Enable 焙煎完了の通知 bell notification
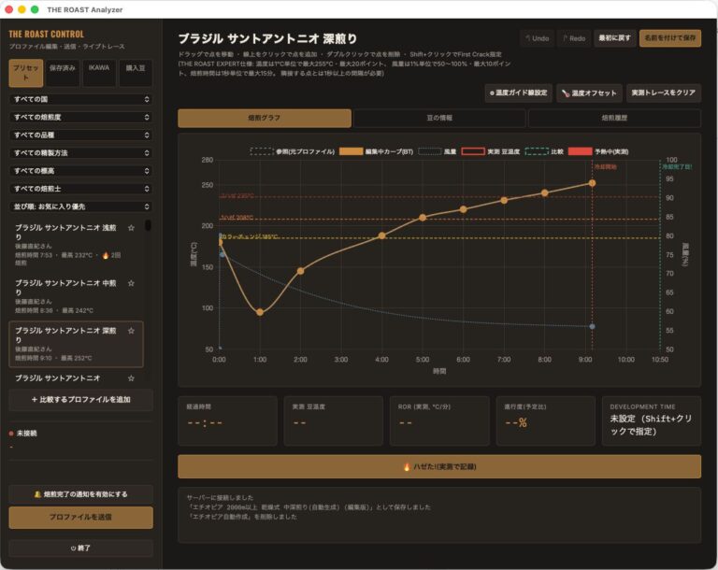 tap(80, 494)
